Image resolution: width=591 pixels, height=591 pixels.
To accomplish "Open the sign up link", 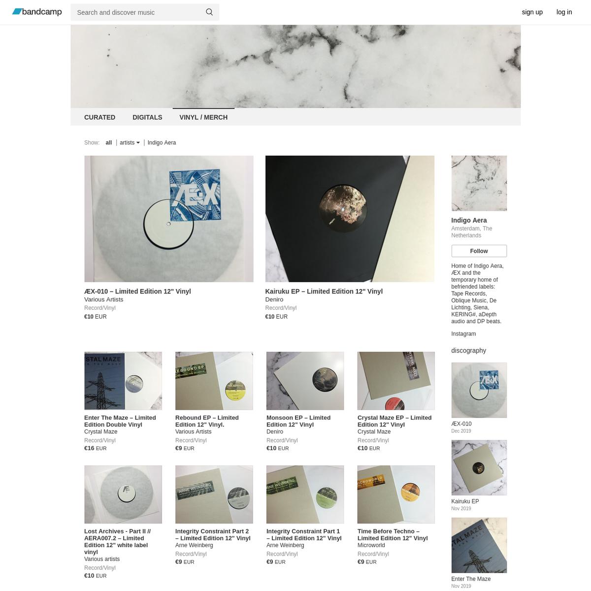I will [x=532, y=12].
